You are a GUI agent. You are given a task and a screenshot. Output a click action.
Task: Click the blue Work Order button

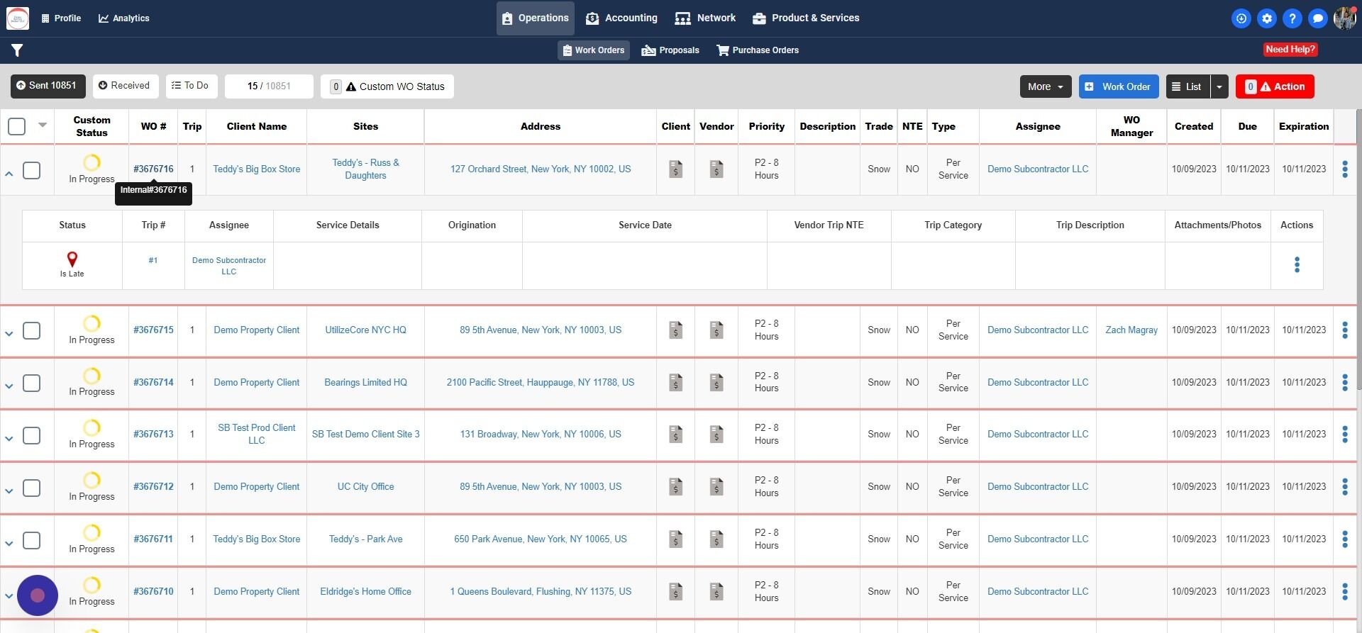click(1118, 86)
